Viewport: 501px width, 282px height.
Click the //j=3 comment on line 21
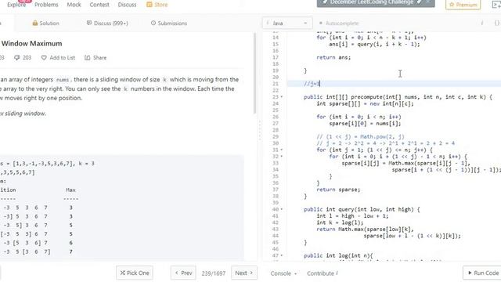312,84
